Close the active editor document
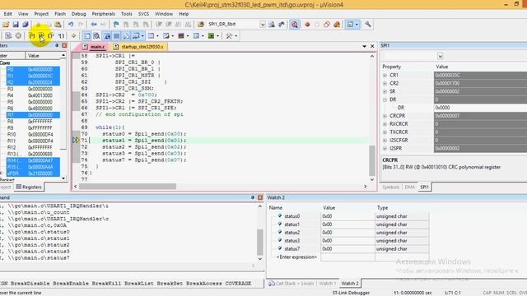Screen dimensions: 527x296 [372, 46]
